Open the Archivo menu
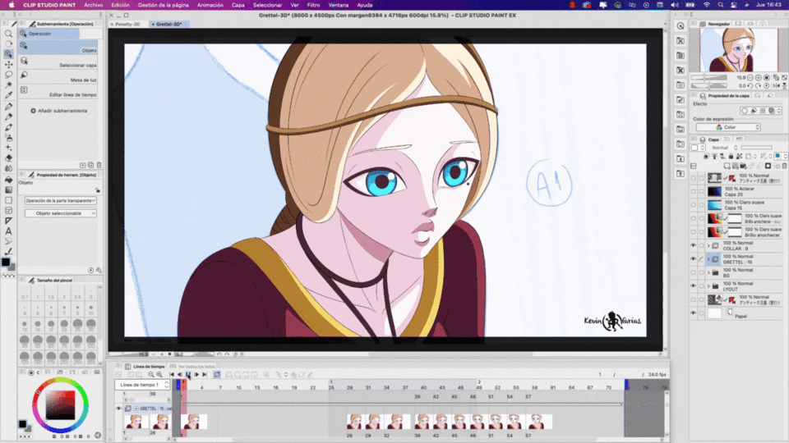The image size is (789, 443). [x=93, y=5]
